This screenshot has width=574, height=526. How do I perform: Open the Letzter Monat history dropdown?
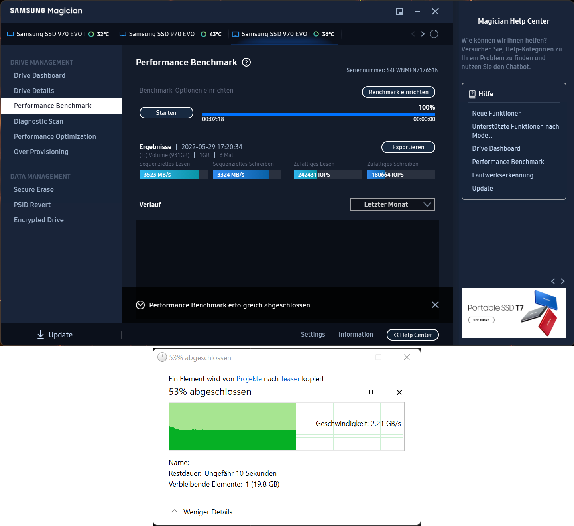point(393,205)
